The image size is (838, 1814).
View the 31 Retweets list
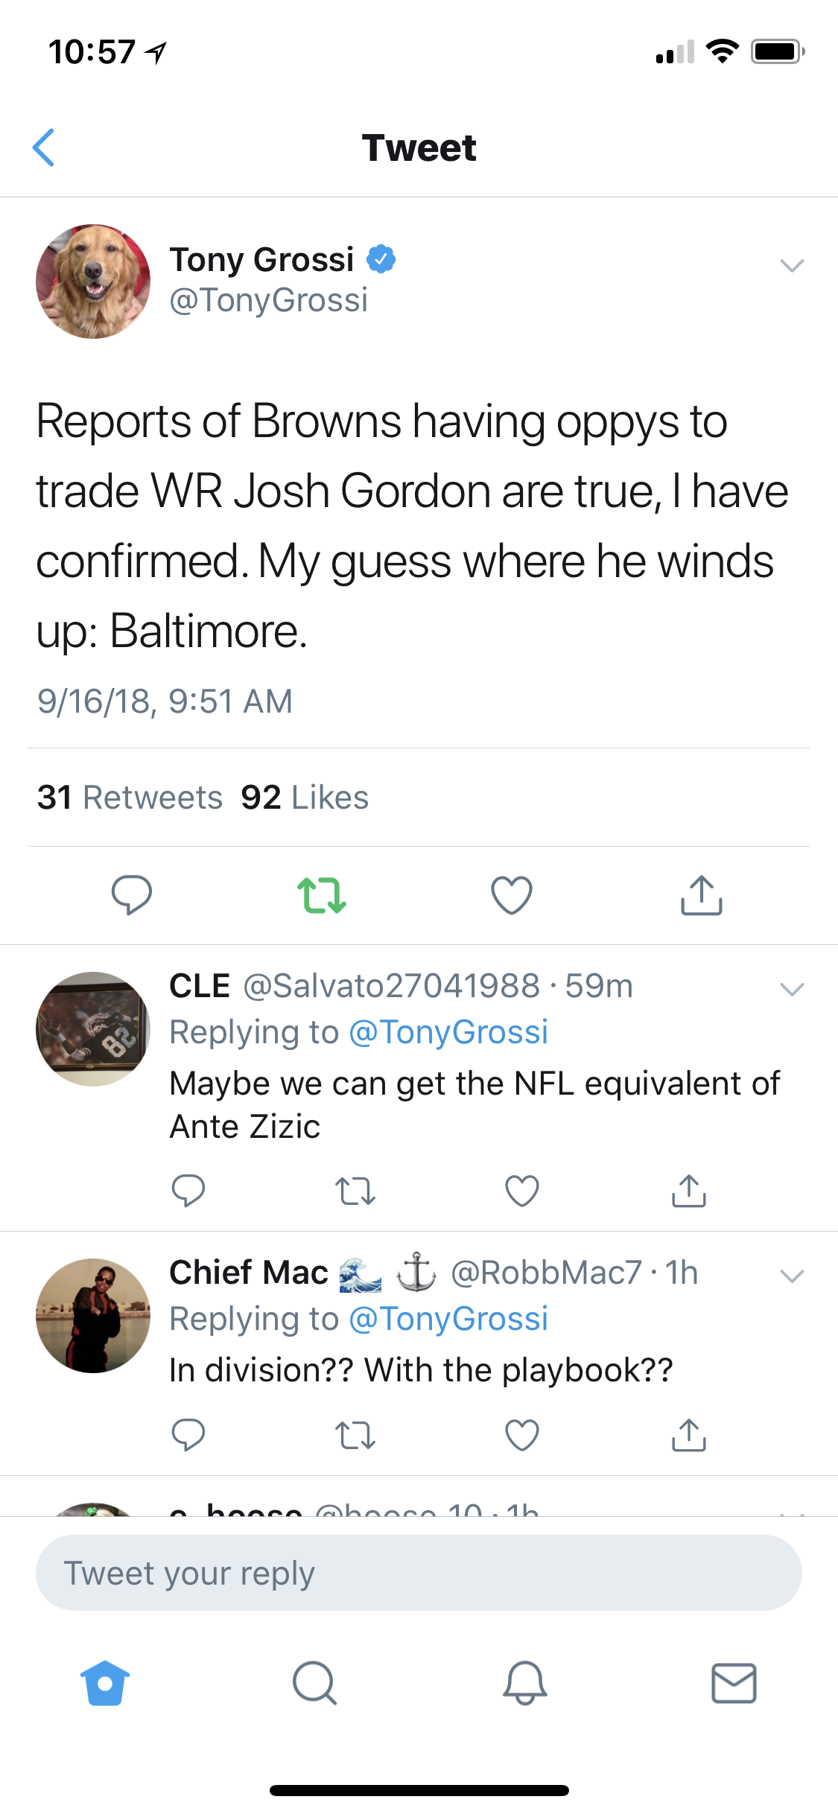pyautogui.click(x=130, y=798)
